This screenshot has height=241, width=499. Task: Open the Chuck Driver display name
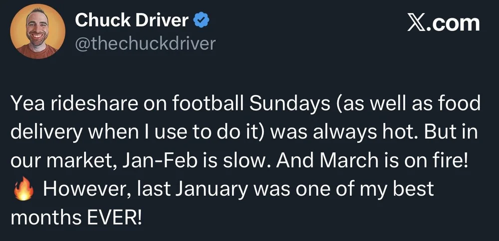[132, 21]
